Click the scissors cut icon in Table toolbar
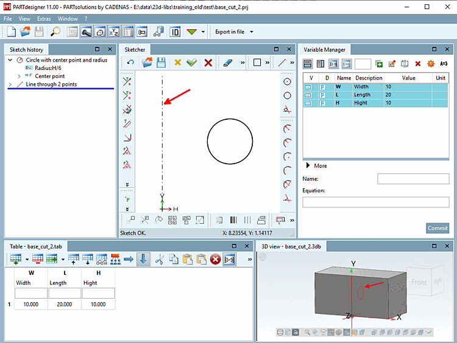The width and height of the screenshot is (457, 343). tap(160, 259)
